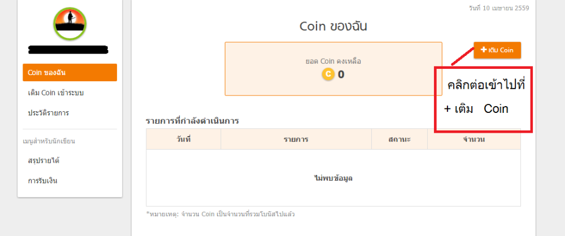Open ประวัติรายการ in the sidebar
The height and width of the screenshot is (236, 565).
click(x=49, y=113)
